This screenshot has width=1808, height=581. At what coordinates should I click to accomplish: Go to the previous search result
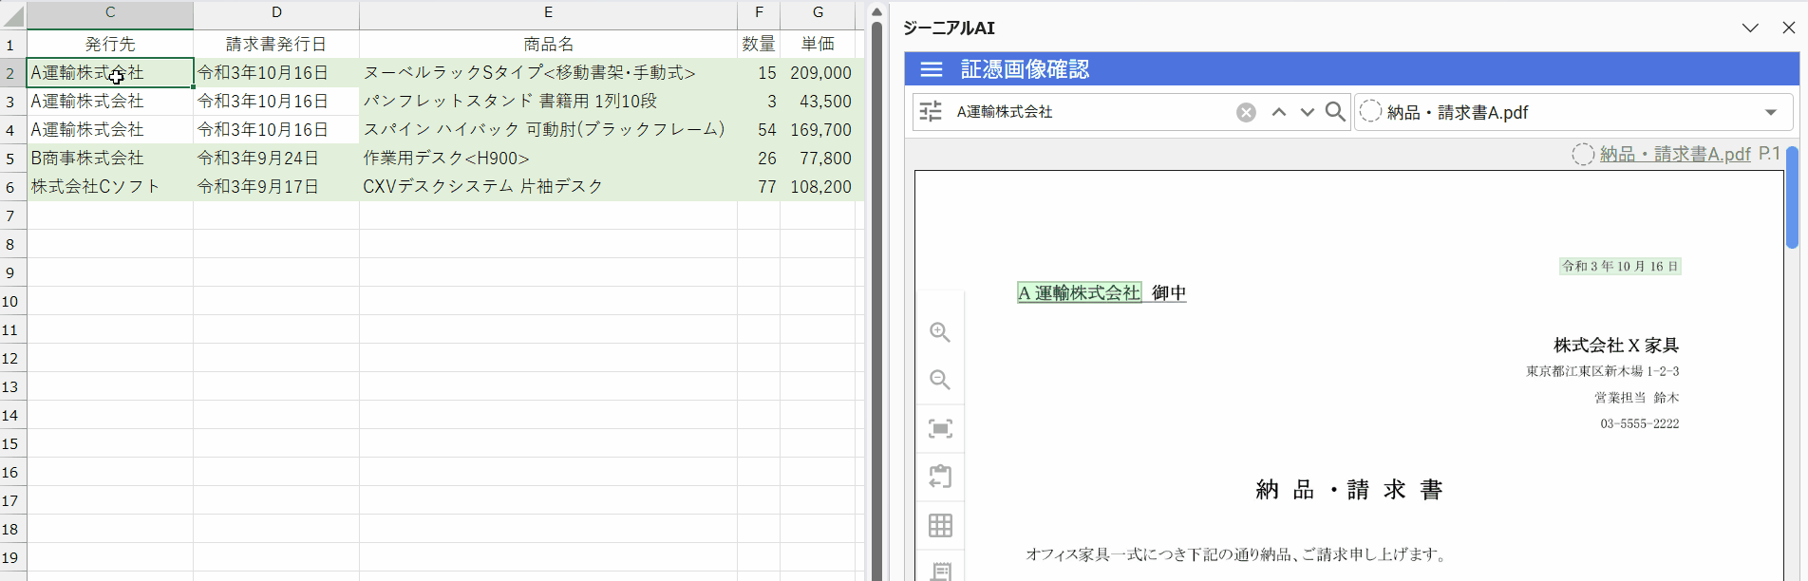click(1279, 112)
